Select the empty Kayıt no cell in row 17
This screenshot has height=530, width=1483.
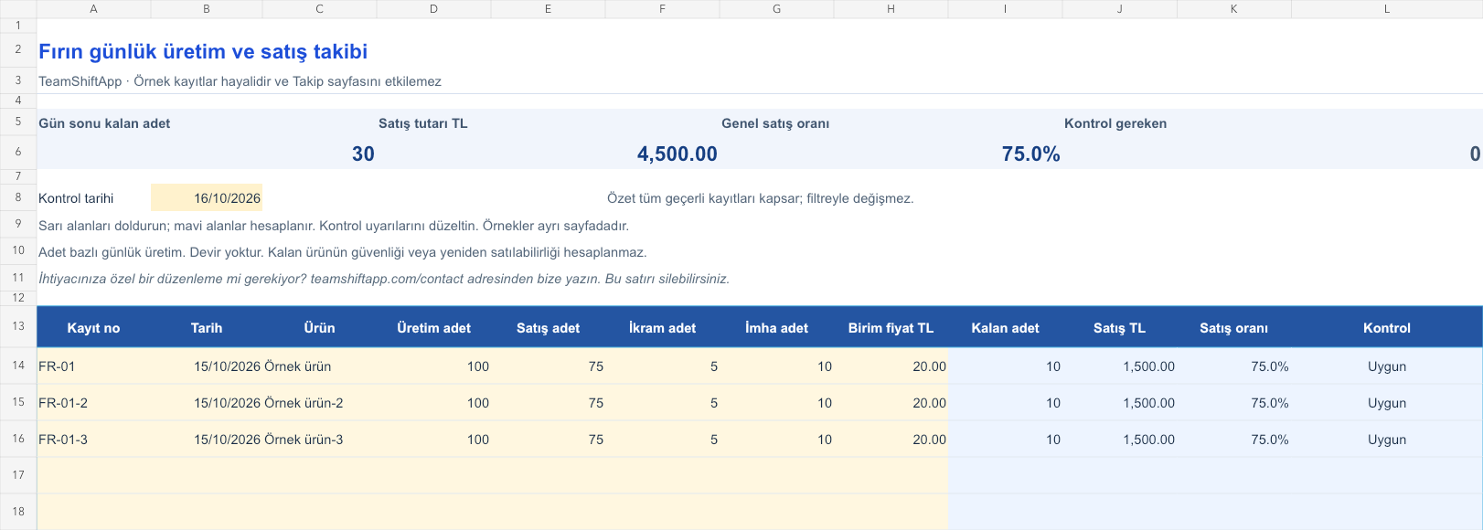point(93,475)
